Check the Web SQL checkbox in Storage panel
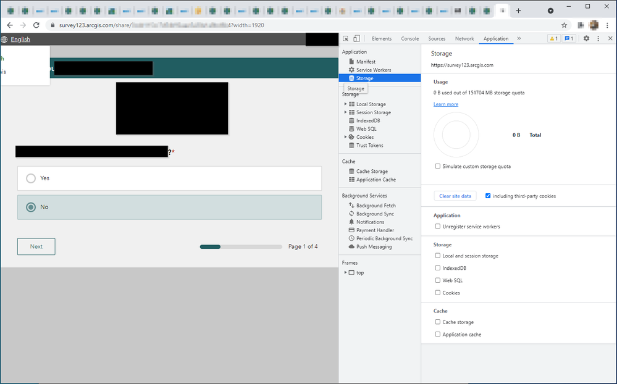Viewport: 617px width, 384px height. pos(437,280)
